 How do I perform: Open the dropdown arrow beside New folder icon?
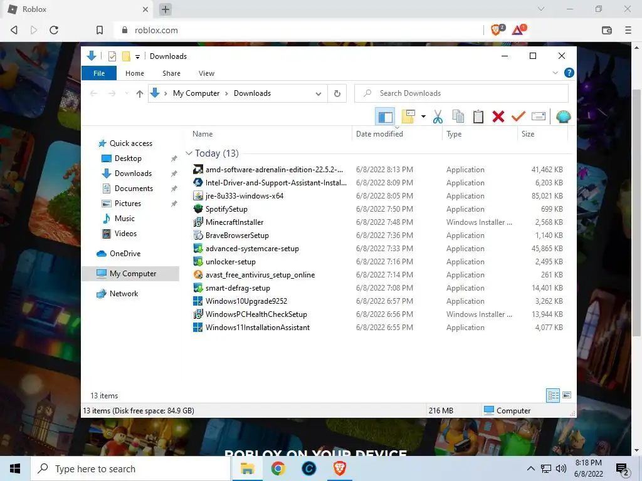coord(423,117)
